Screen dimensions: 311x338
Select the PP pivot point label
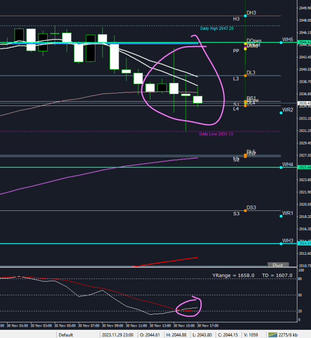pos(236,51)
